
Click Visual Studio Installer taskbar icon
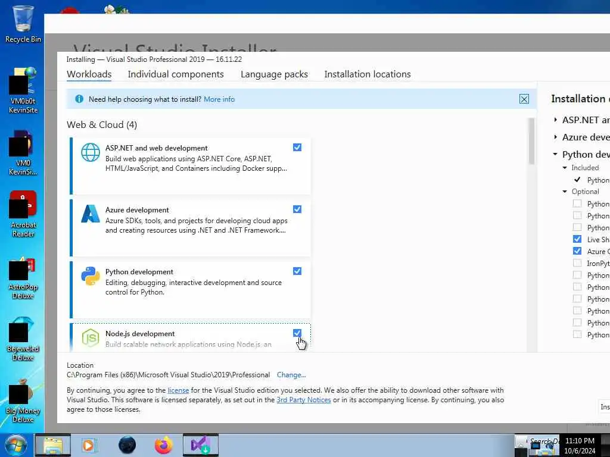tap(201, 445)
